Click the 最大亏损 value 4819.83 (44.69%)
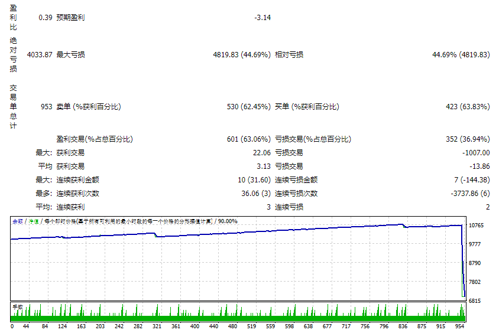 click(x=241, y=55)
